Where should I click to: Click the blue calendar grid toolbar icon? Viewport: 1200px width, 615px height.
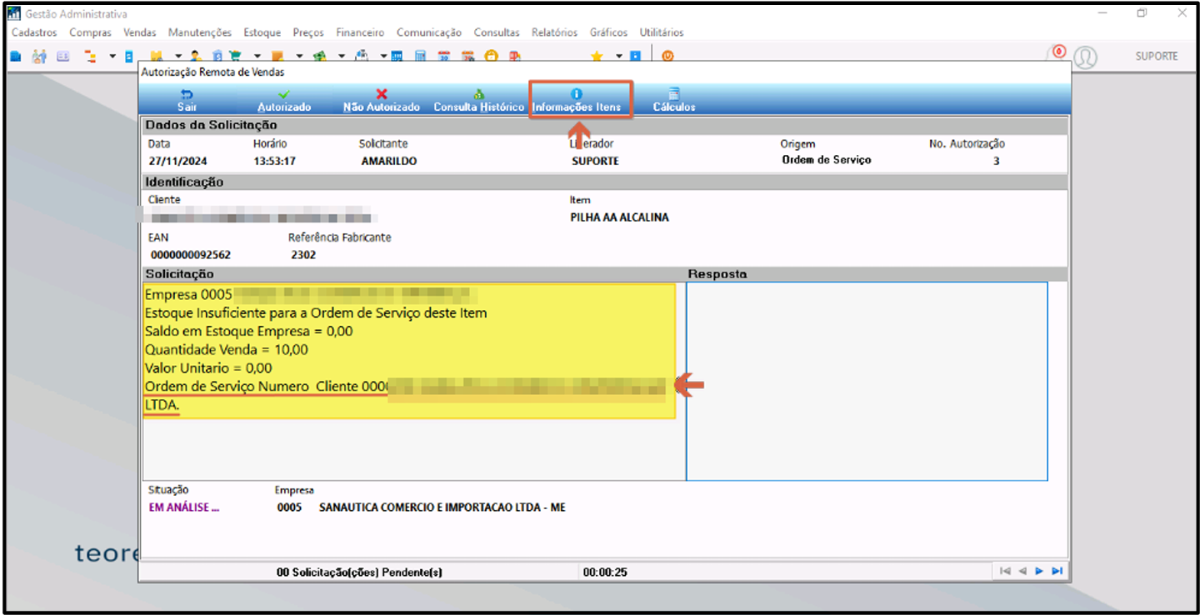pyautogui.click(x=397, y=57)
